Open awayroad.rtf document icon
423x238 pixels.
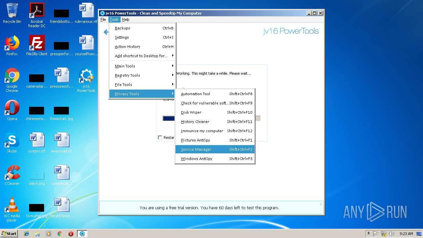pyautogui.click(x=61, y=143)
